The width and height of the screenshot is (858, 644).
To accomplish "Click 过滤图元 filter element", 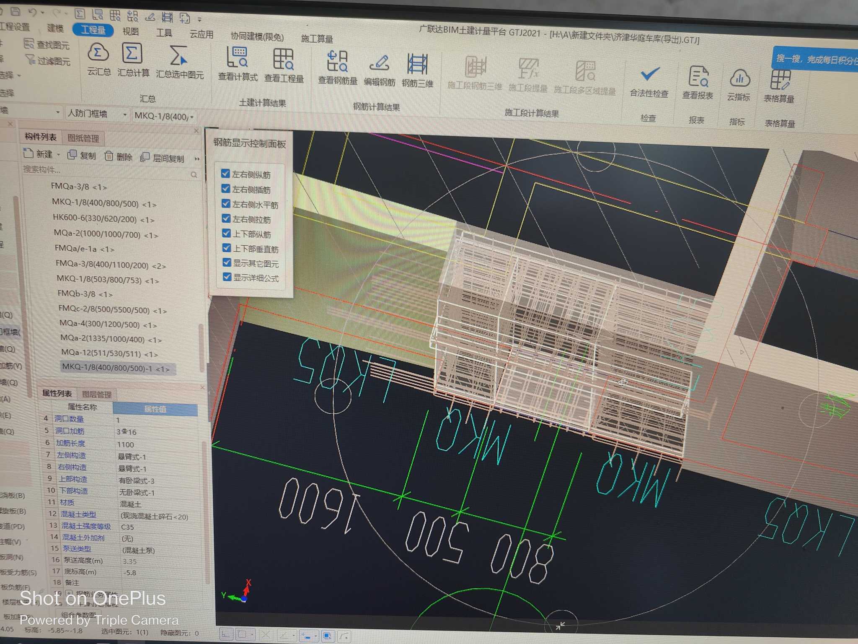I will 48,60.
